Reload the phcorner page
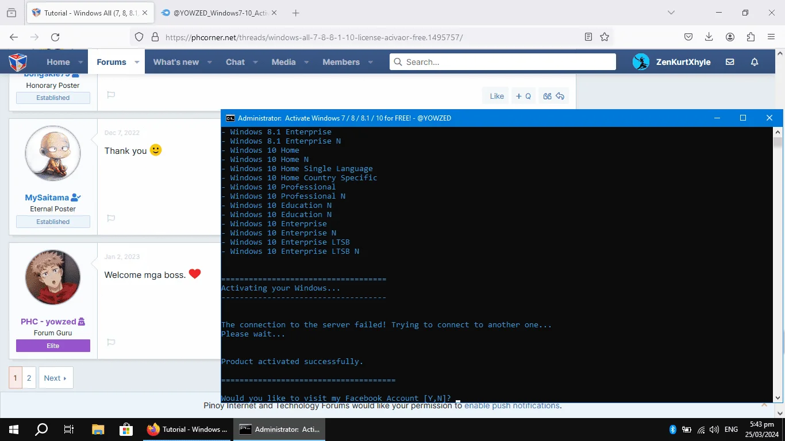This screenshot has width=785, height=441. pos(55,37)
